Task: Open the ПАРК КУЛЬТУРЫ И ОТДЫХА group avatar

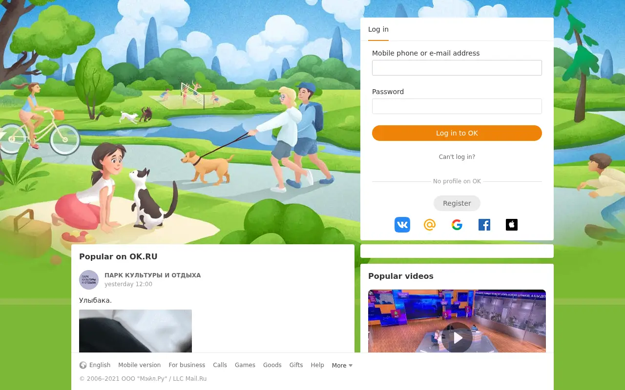Action: click(x=89, y=280)
